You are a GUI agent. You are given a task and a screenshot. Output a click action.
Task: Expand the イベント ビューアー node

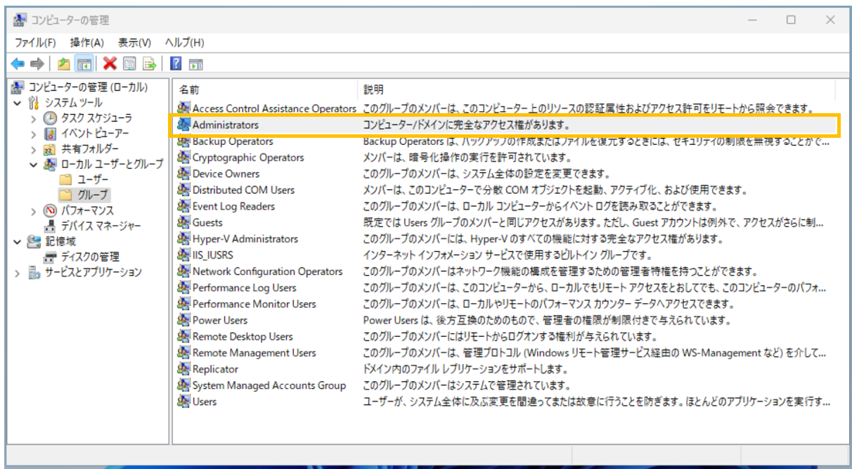pyautogui.click(x=33, y=134)
